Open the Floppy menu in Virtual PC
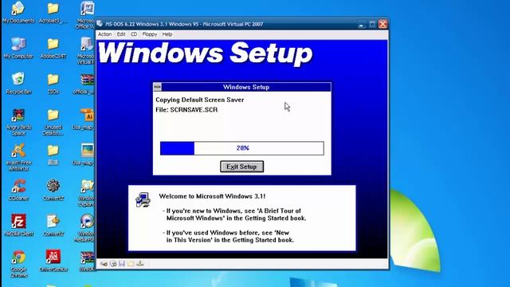Viewport: 510px width, 287px height. 150,34
